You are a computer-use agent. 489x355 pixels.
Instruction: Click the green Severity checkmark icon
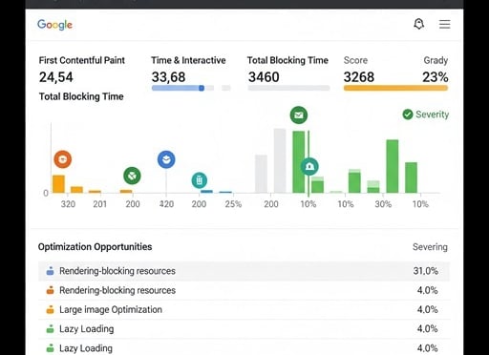(x=408, y=115)
